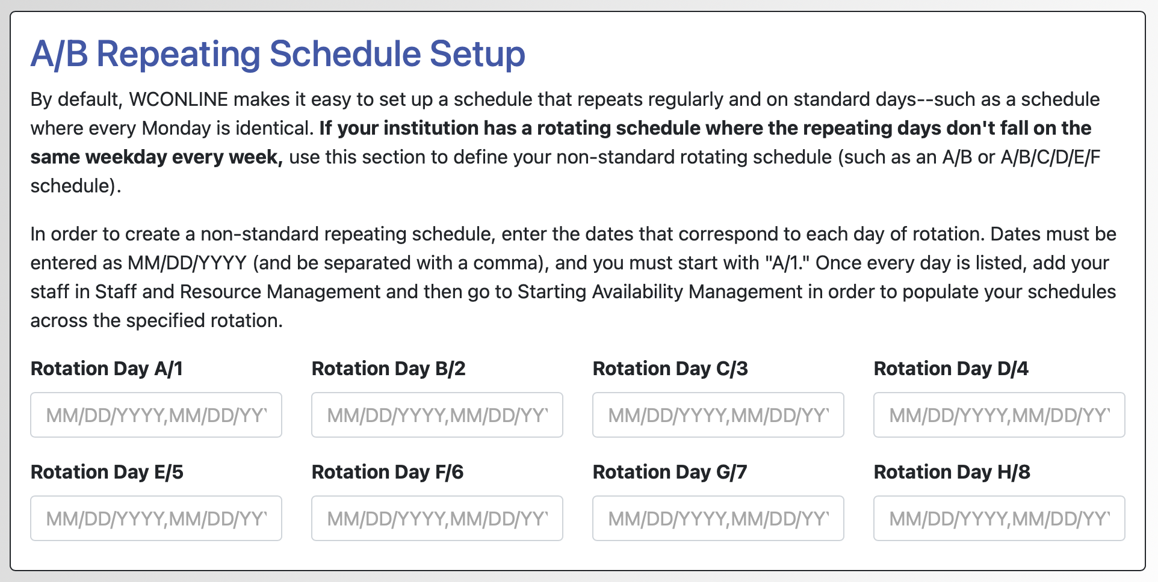Click the "Rotation Day A/1" label text
Image resolution: width=1158 pixels, height=582 pixels.
(x=107, y=369)
